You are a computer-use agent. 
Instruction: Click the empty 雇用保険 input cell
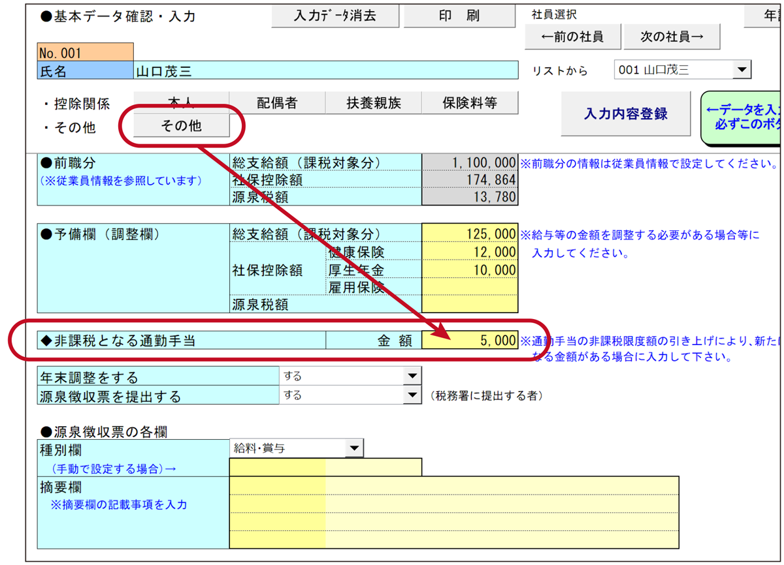click(x=470, y=287)
